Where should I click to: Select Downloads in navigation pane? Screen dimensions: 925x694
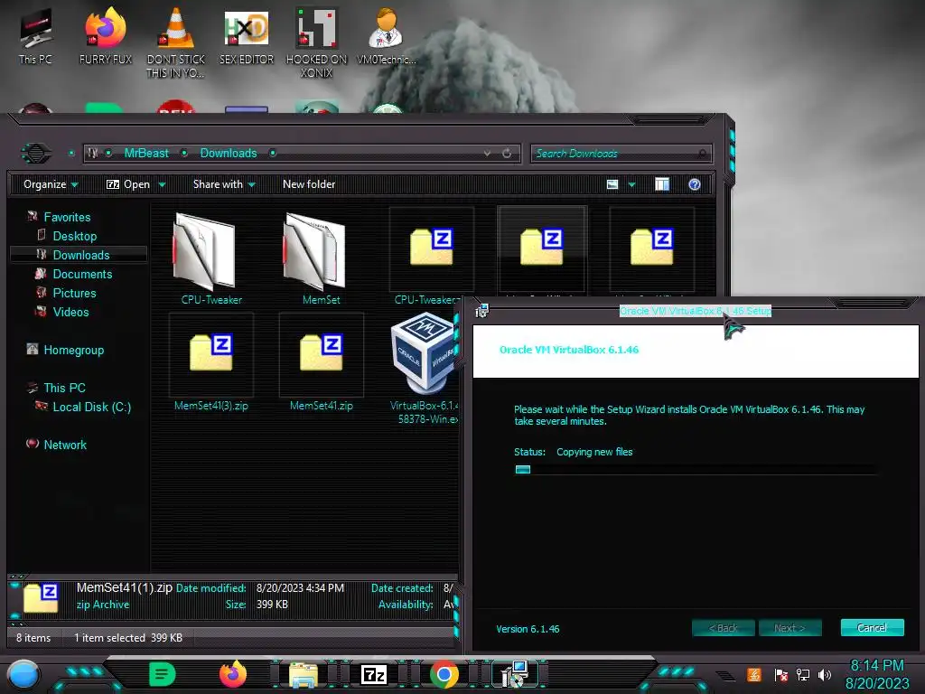tap(80, 255)
